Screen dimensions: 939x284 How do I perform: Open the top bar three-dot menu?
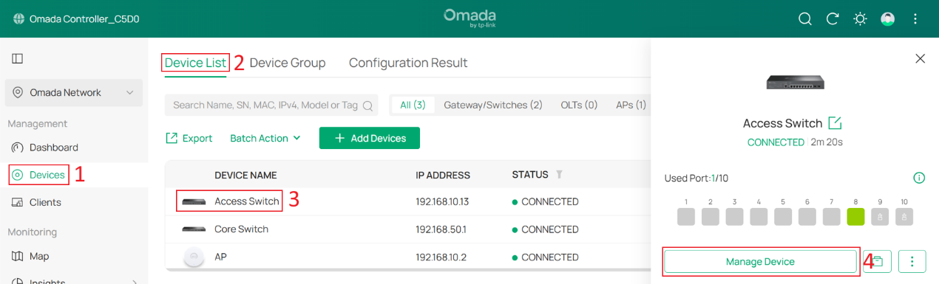pyautogui.click(x=915, y=19)
